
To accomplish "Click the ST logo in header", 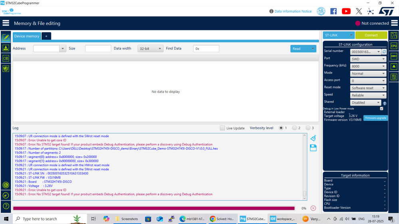I will 386,11.
